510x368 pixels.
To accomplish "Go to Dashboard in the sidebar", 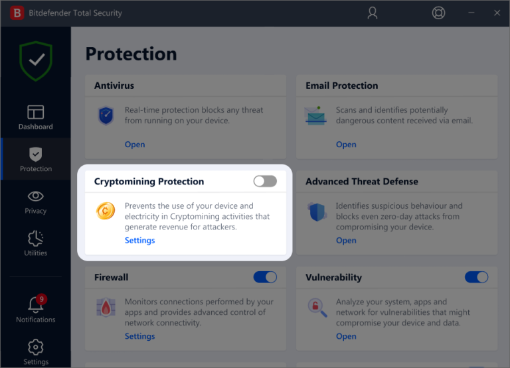I will (35, 117).
